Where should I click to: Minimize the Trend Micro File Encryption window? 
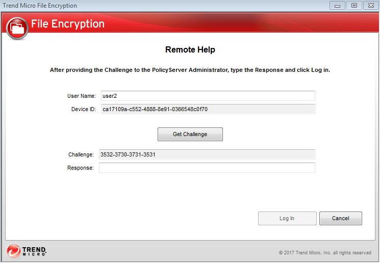pyautogui.click(x=337, y=6)
